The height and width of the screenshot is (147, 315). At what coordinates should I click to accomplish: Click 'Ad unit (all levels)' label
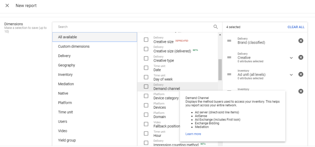[x=252, y=75]
